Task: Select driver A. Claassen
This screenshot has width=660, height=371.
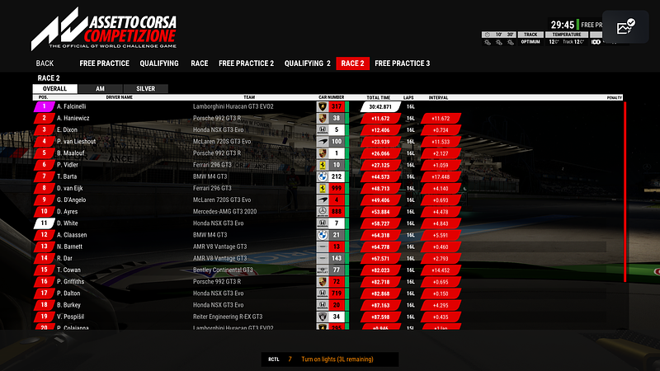Action: pos(72,235)
